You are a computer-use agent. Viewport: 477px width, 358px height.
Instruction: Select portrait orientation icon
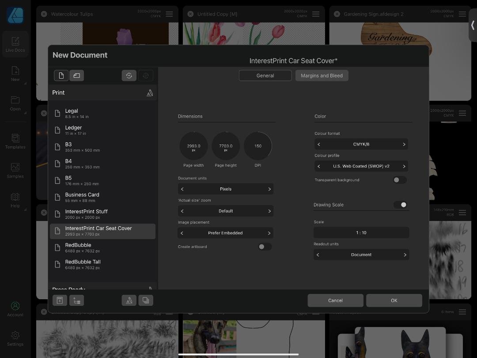click(x=61, y=76)
